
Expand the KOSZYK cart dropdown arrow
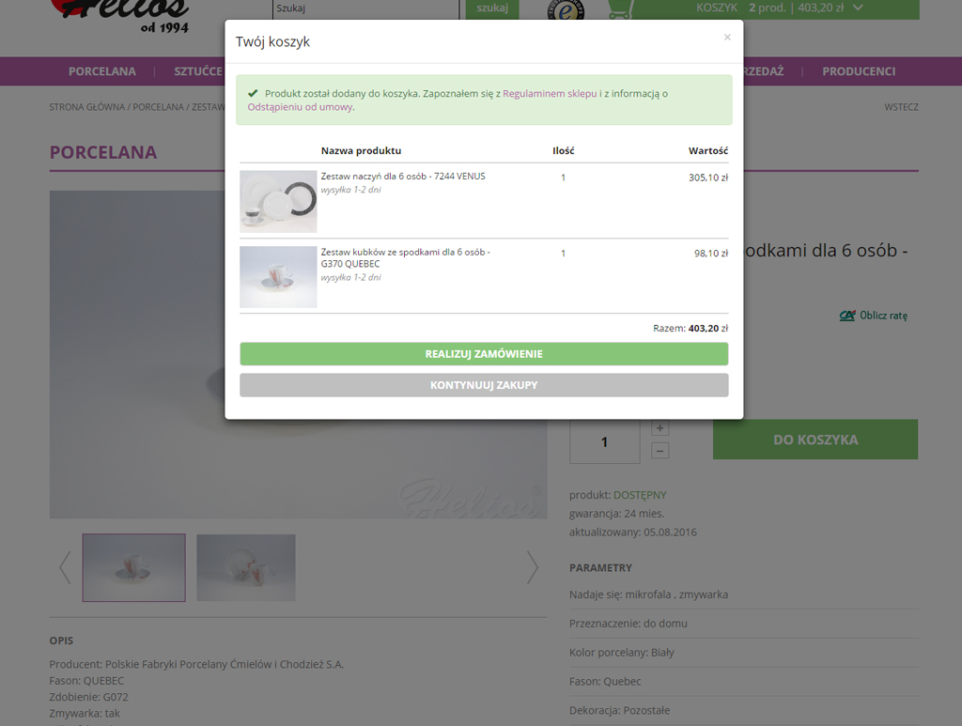[x=857, y=8]
